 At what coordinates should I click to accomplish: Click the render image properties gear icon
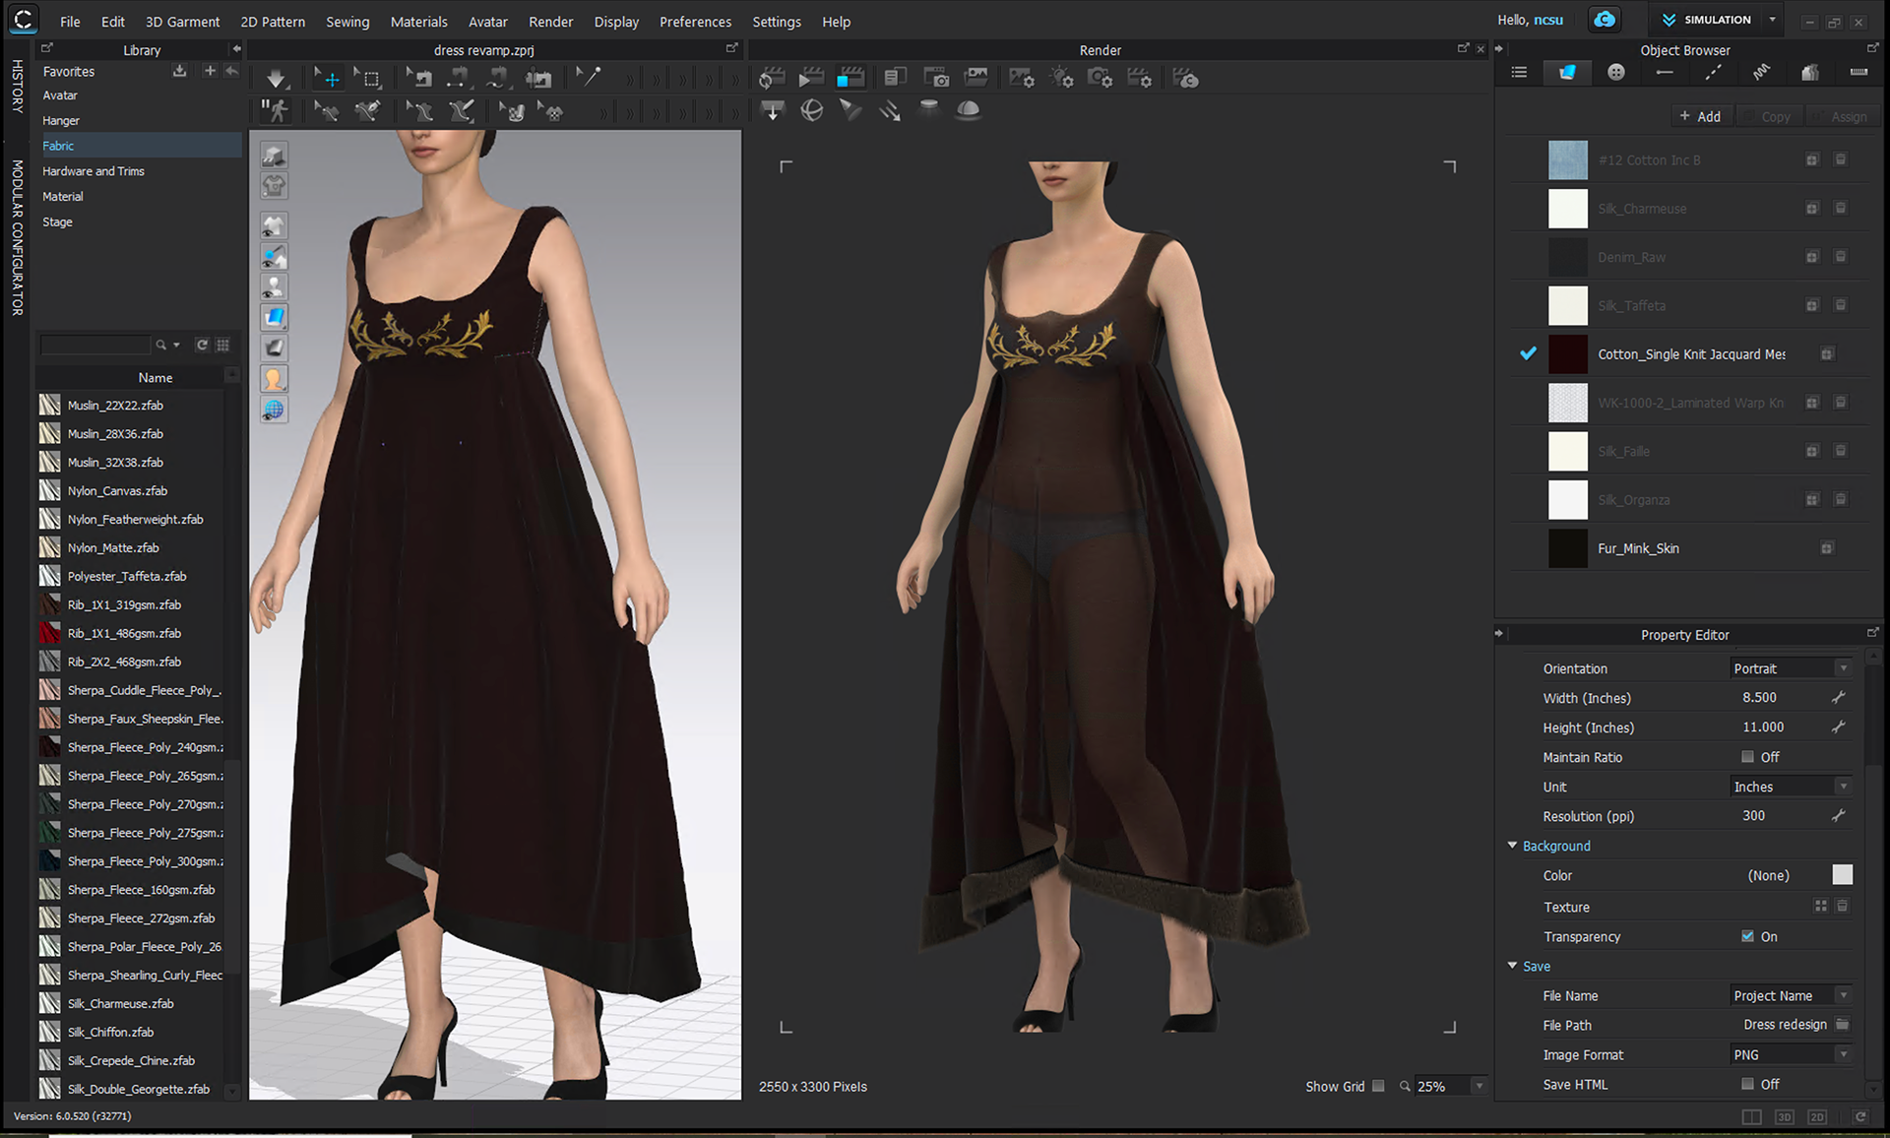point(1022,79)
